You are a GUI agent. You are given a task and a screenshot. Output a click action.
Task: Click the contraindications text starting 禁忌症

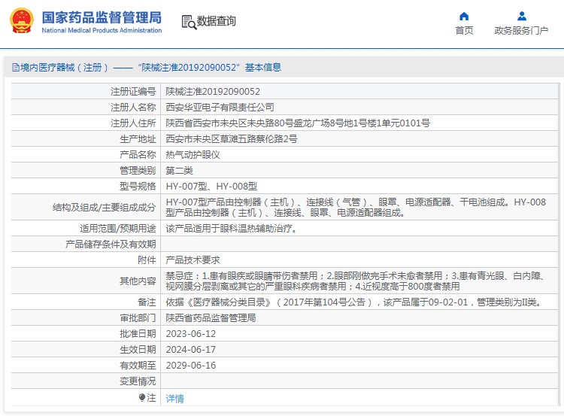[x=356, y=281]
